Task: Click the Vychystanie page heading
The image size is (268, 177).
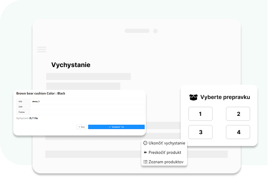Action: click(x=71, y=65)
